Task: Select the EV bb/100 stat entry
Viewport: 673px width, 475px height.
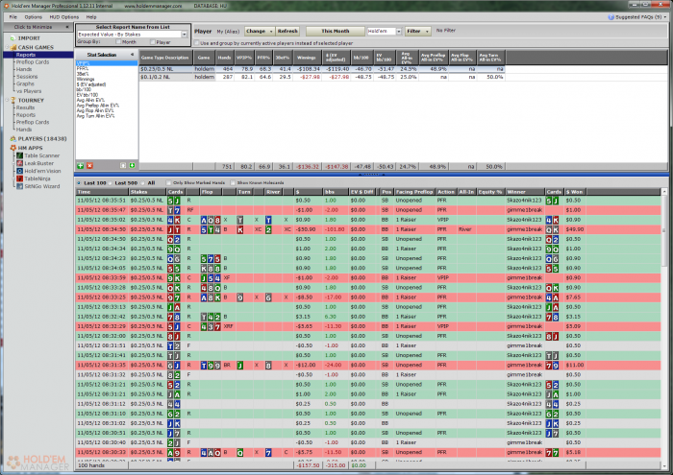Action: pos(87,95)
